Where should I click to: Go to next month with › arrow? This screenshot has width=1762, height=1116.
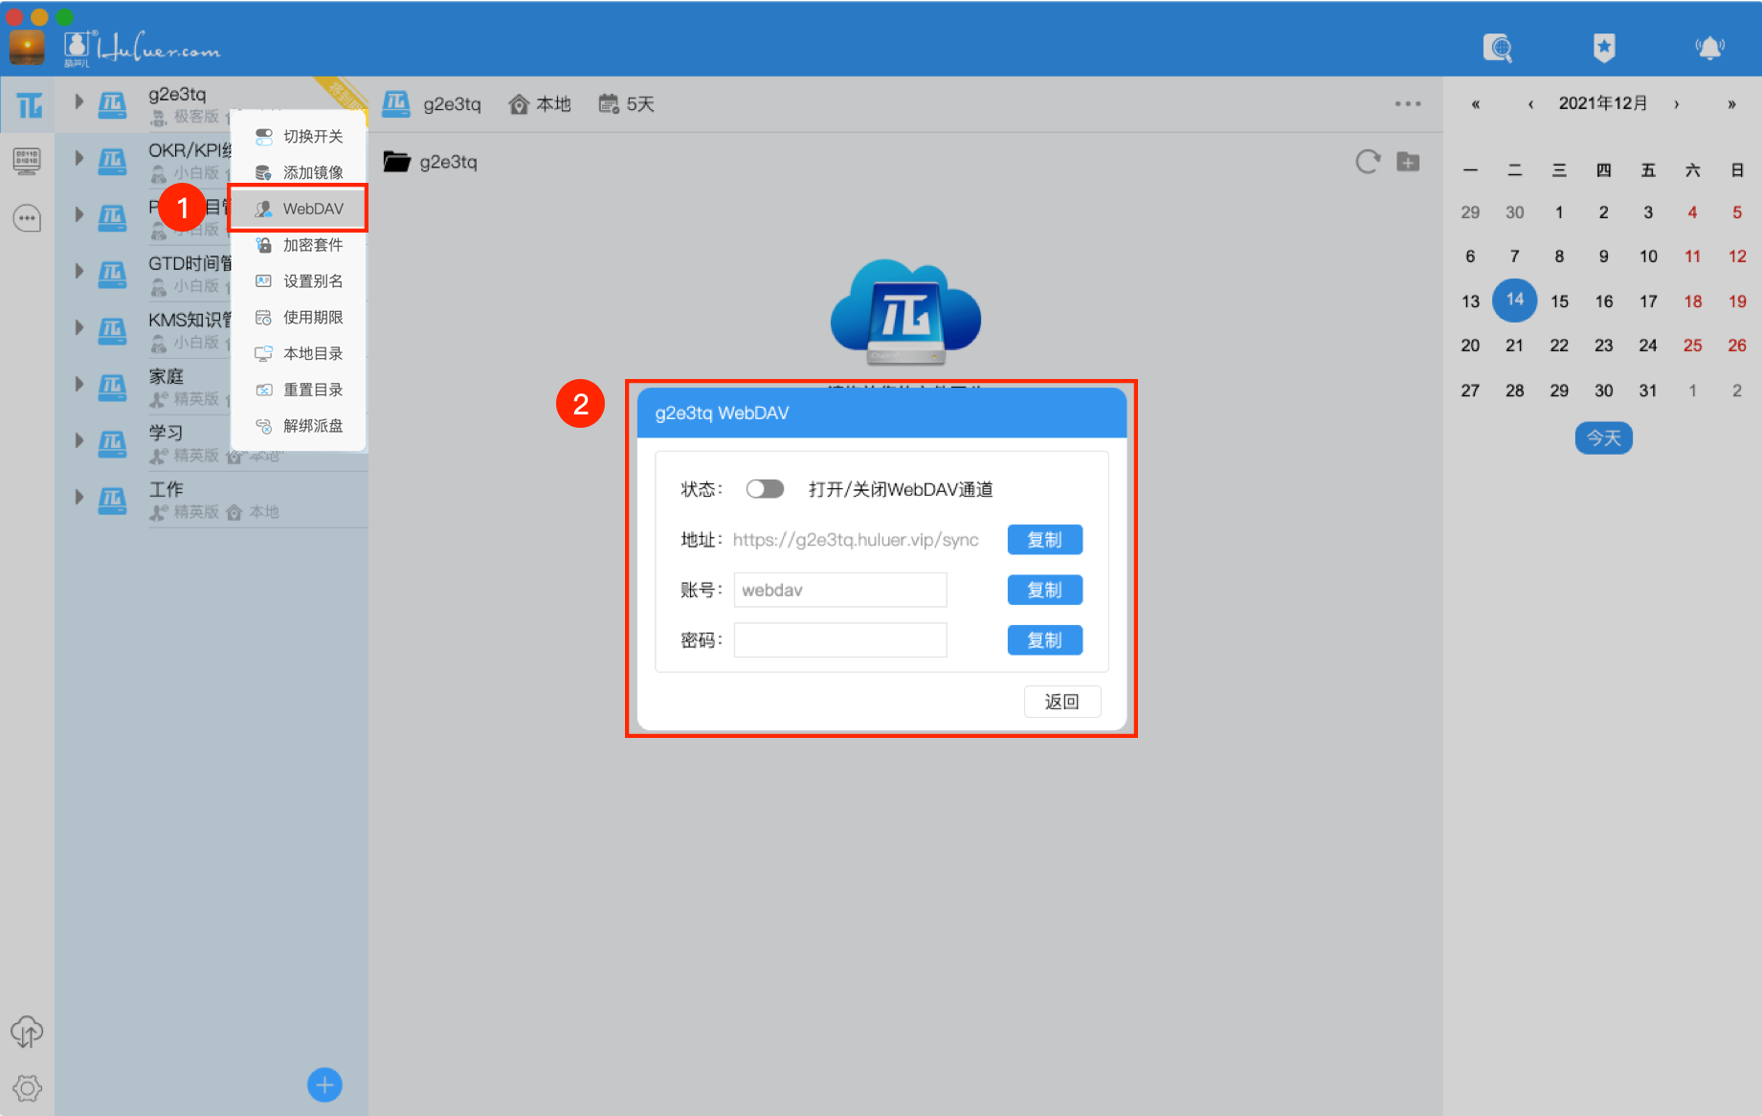[1677, 104]
